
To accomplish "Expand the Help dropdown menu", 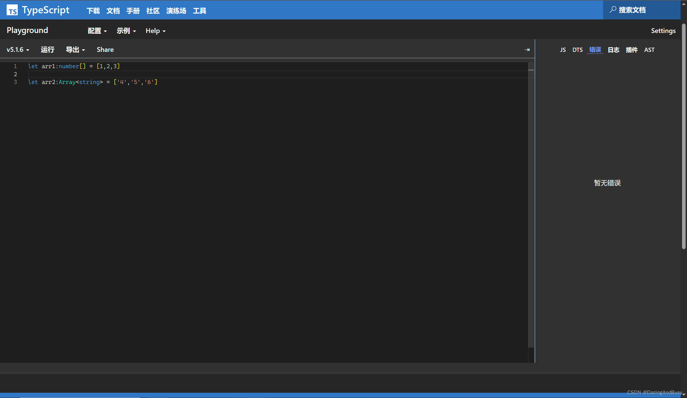I will tap(156, 31).
